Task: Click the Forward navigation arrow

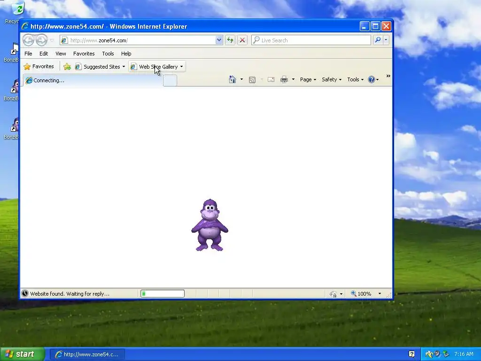Action: click(x=41, y=40)
